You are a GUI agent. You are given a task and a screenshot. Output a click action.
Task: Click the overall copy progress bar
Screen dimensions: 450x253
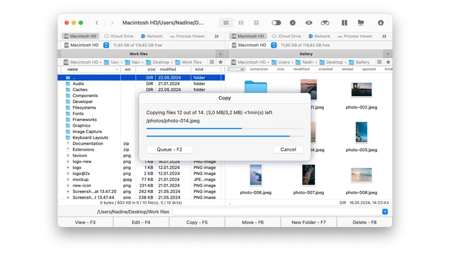pyautogui.click(x=225, y=136)
